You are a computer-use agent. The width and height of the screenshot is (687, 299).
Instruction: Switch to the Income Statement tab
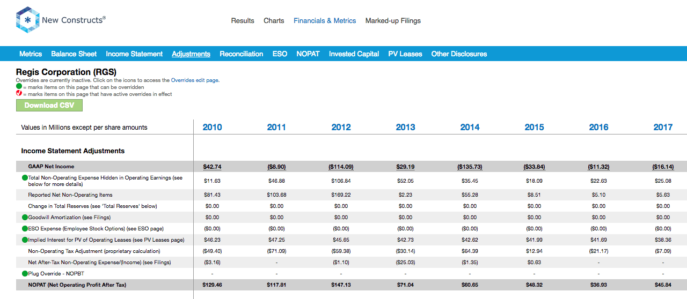[x=134, y=54]
